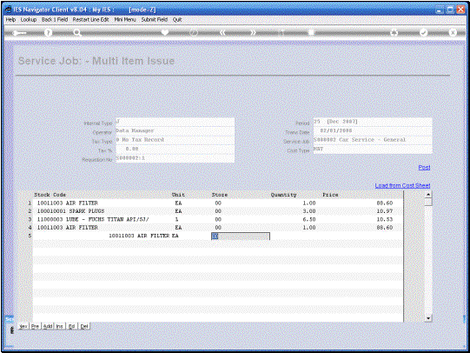Click the double left arrow toolbar icon

(222, 33)
